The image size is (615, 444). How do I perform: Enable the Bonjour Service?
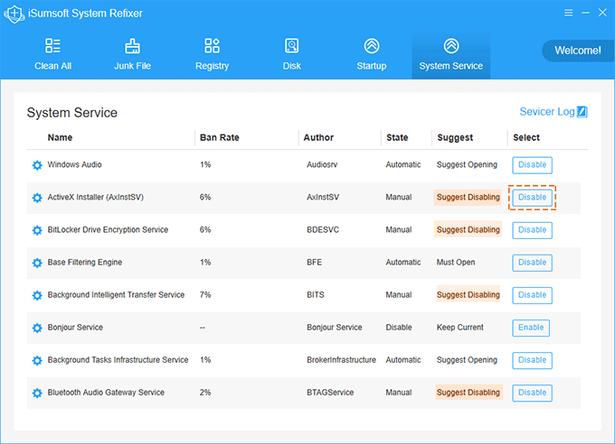coord(531,328)
